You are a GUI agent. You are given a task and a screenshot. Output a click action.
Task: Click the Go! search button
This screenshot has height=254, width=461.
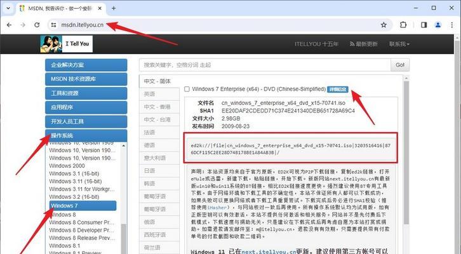click(x=400, y=65)
